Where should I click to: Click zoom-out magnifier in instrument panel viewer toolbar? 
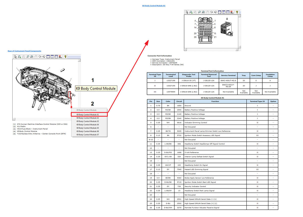23,57
